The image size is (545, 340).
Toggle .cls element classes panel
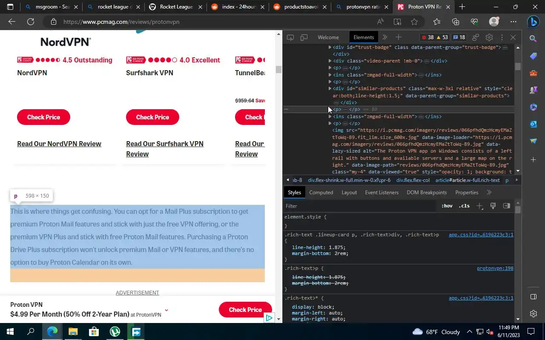pyautogui.click(x=464, y=206)
